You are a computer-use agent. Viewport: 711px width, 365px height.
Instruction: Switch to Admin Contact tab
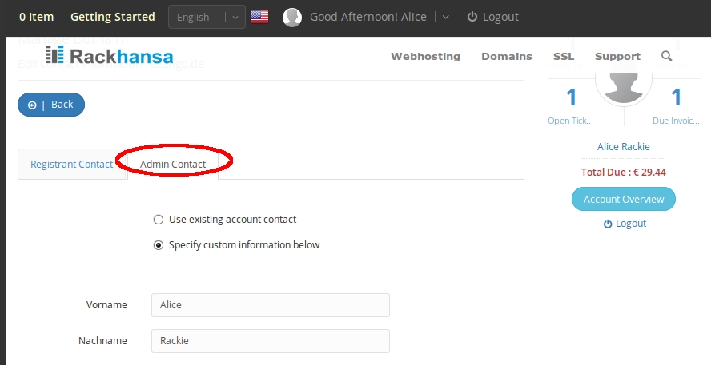pos(173,165)
